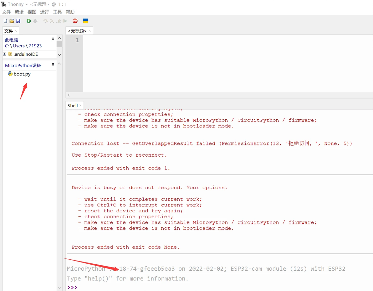Screen dimensions: 373x291
Task: Click editor horizontal scrollbar left arrow
Action: coord(69,95)
